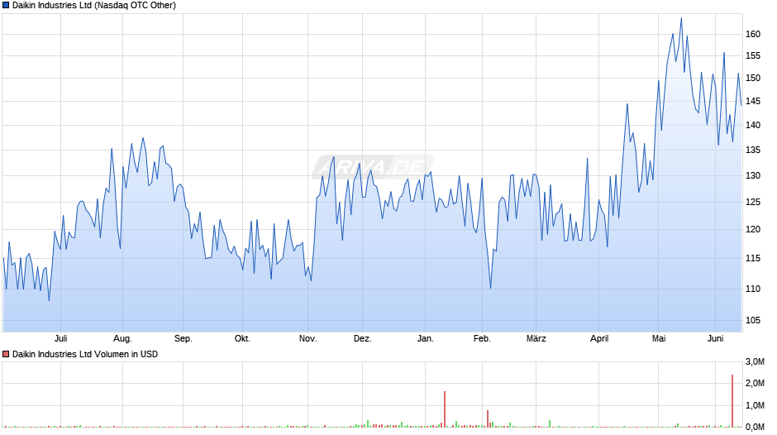
Task: Click the 'Dez.' month label
Action: point(362,339)
